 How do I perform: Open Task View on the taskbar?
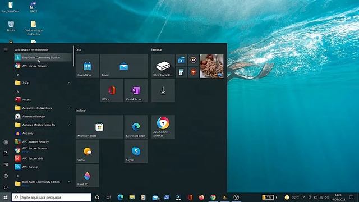coord(108,197)
